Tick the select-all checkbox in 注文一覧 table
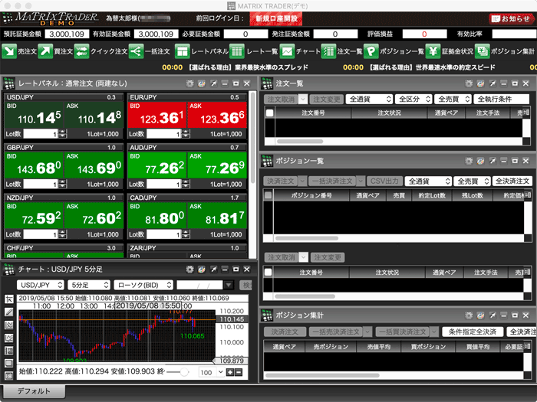This screenshot has height=402, width=537. [269, 113]
